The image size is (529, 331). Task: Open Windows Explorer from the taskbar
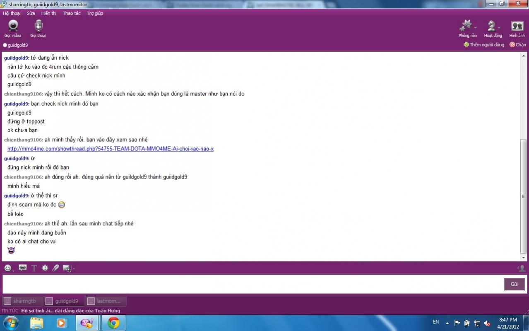pos(36,323)
